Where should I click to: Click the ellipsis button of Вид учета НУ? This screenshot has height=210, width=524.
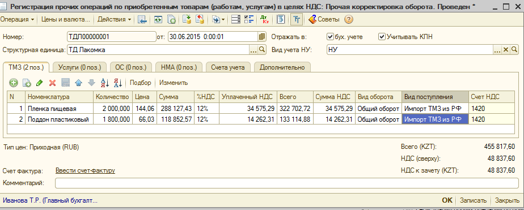pyautogui.click(x=497, y=50)
